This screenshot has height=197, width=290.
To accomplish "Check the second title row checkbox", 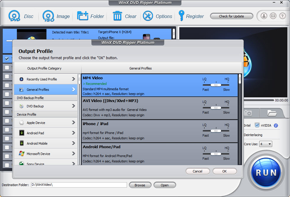I will point(7,68).
